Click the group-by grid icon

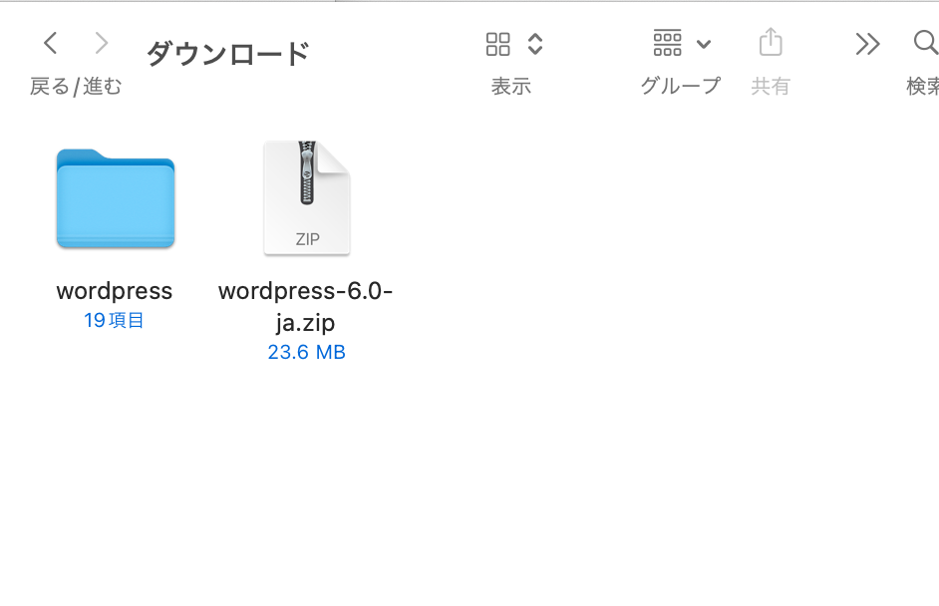pos(667,43)
